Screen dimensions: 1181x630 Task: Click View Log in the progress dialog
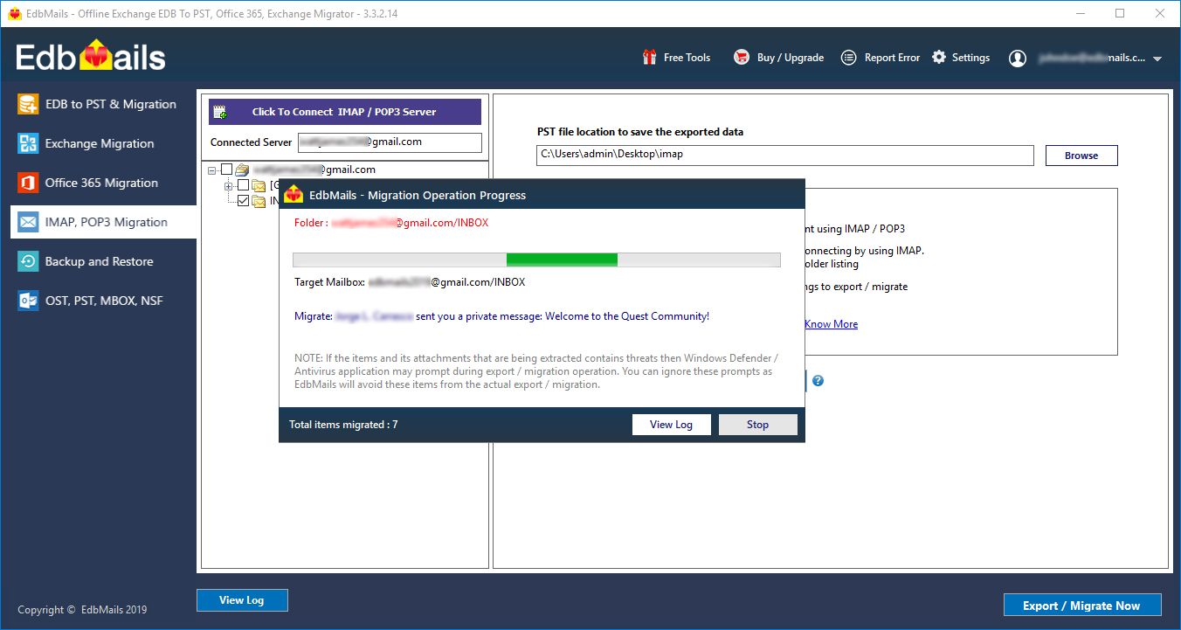[671, 425]
